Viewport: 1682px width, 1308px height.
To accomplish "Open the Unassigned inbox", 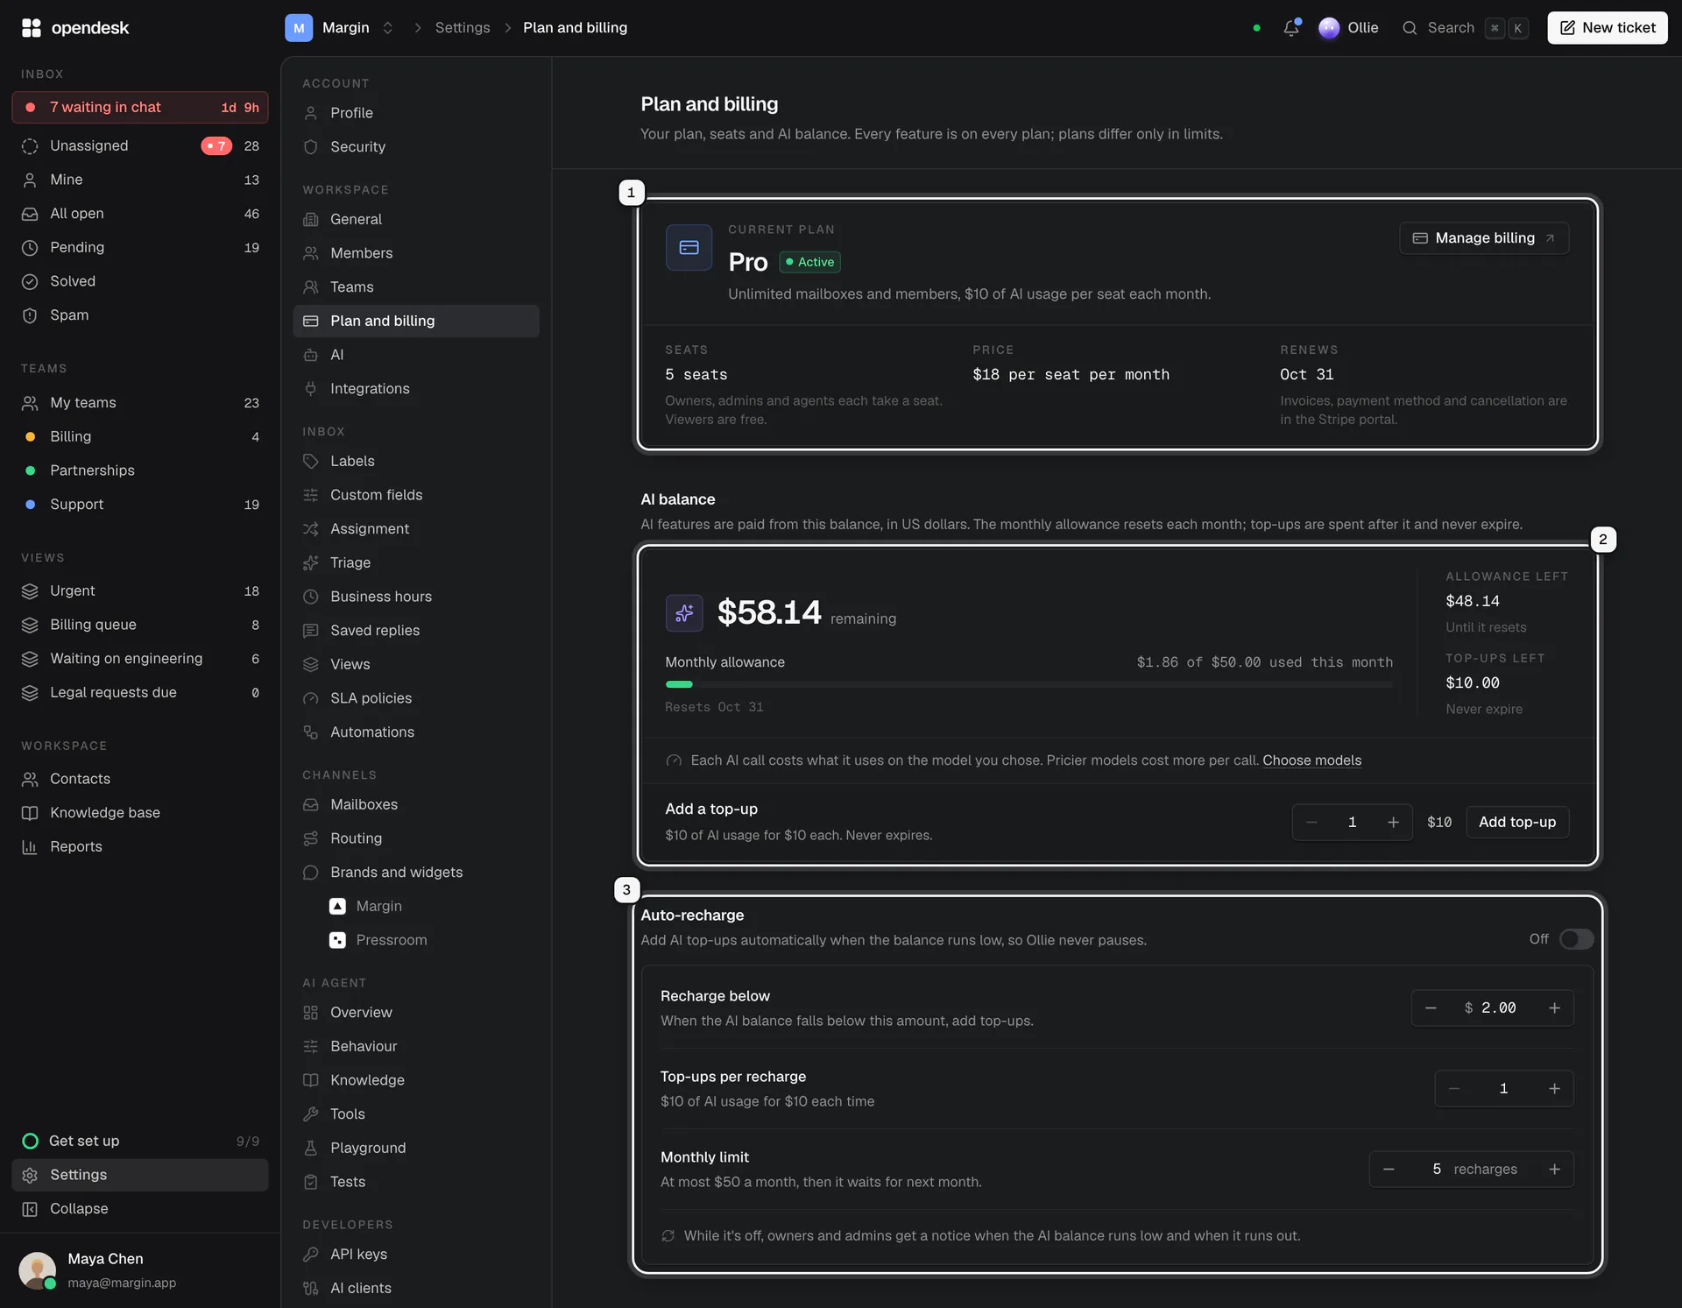I will click(140, 145).
